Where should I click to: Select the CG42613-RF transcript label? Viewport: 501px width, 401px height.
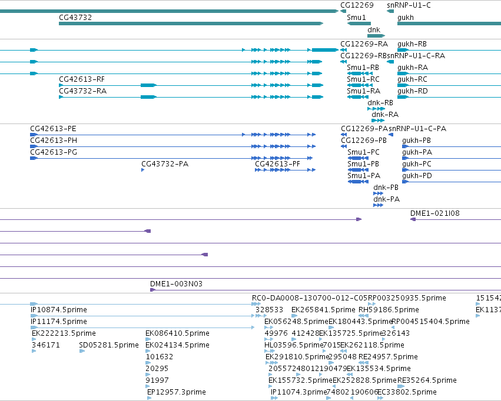click(x=82, y=79)
